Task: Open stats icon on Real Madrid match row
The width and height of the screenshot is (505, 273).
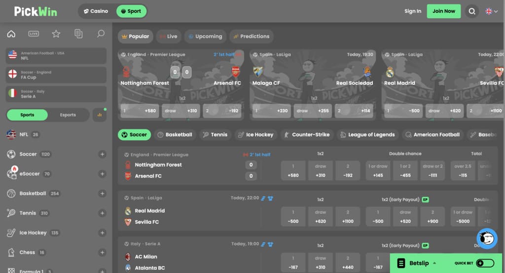Action: [263, 198]
